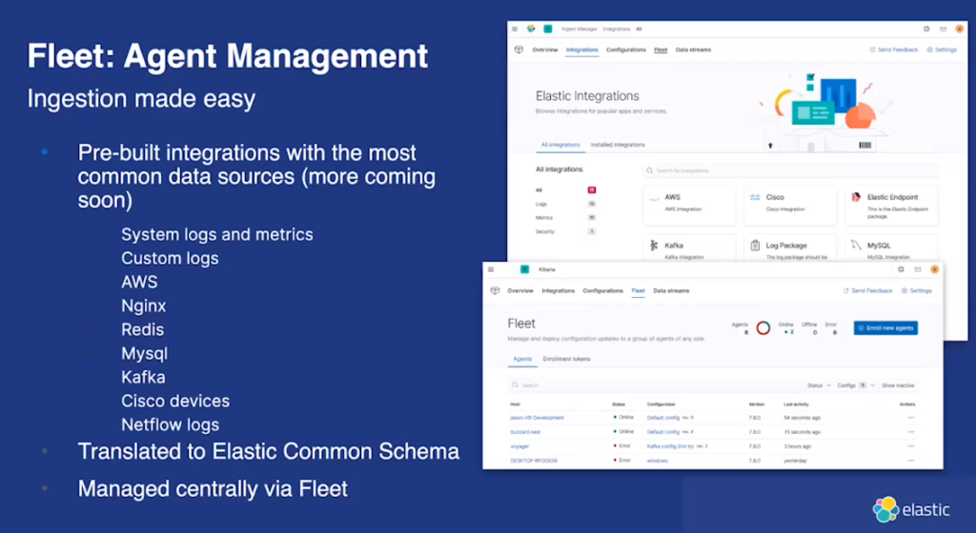
Task: Click the MySQL dolphin icon
Action: (857, 246)
